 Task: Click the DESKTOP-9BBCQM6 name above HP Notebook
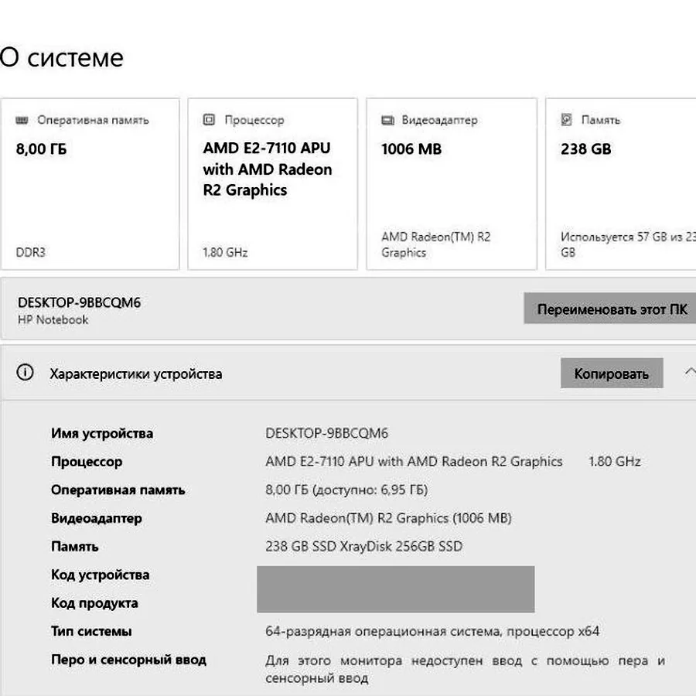pyautogui.click(x=79, y=302)
